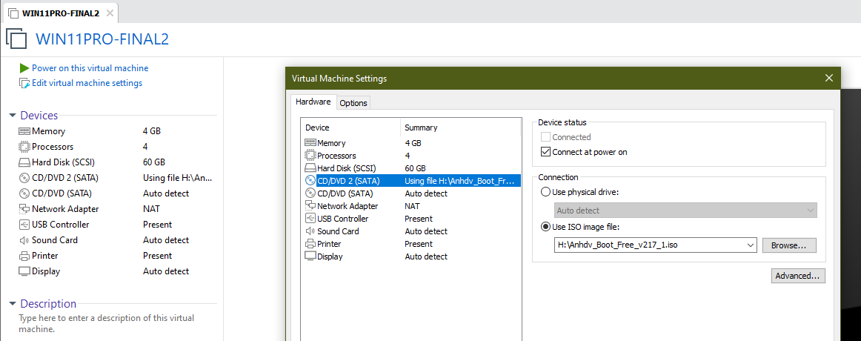Click the Processors icon in settings hardware list

310,156
